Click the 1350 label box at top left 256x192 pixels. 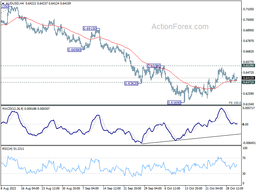(x=5, y=6)
